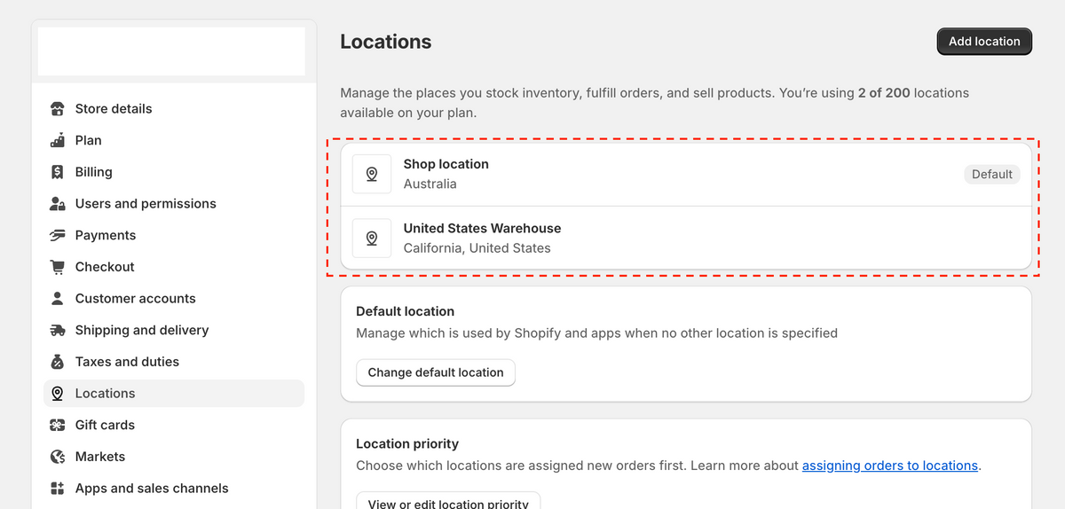Click the Checkout cart icon
Image resolution: width=1065 pixels, height=509 pixels.
pyautogui.click(x=58, y=267)
